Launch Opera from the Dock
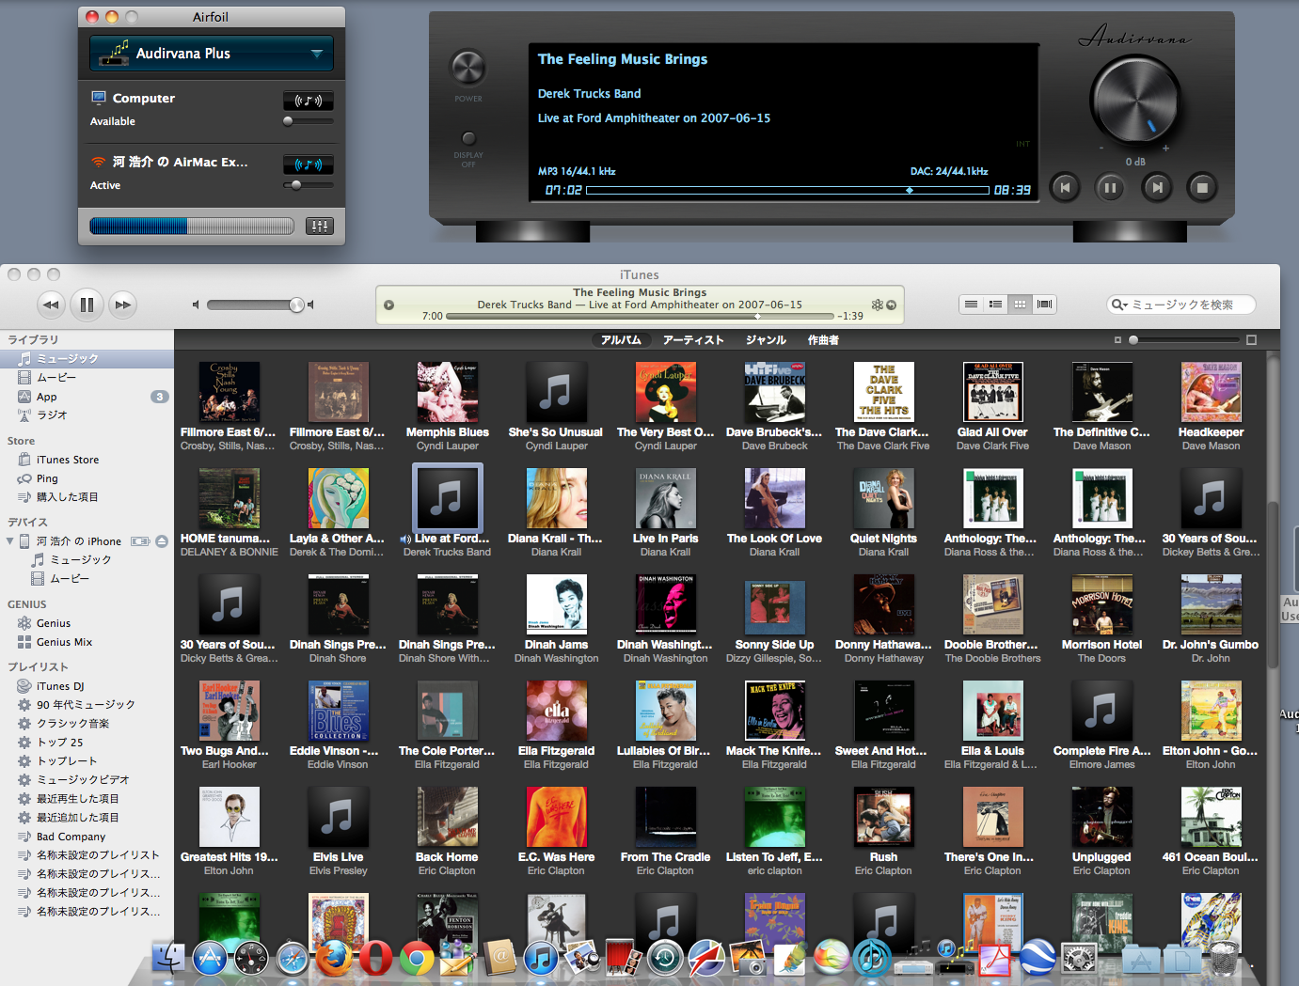The image size is (1299, 986). tap(374, 958)
